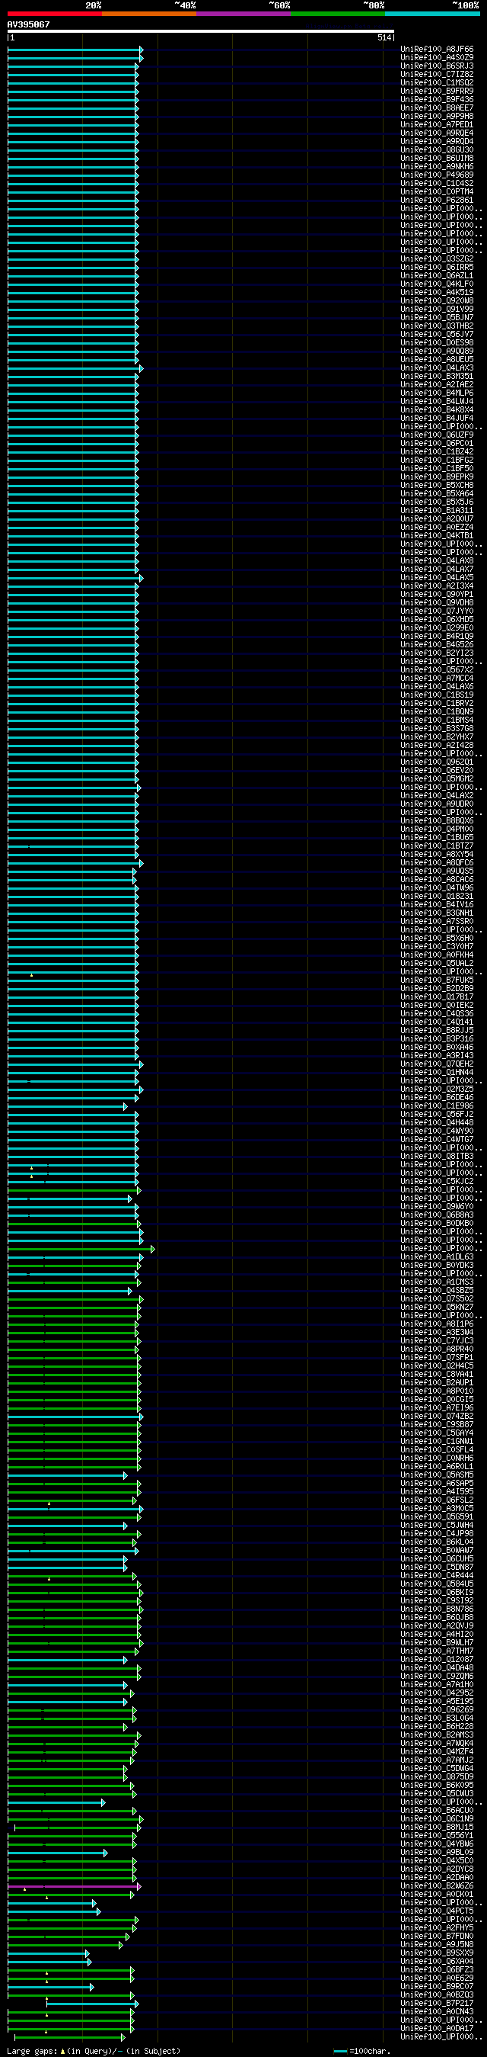Screen dimensions: 487x2057
Task: Click UniRef100_B9SXX9 label
Action: 437,1953
